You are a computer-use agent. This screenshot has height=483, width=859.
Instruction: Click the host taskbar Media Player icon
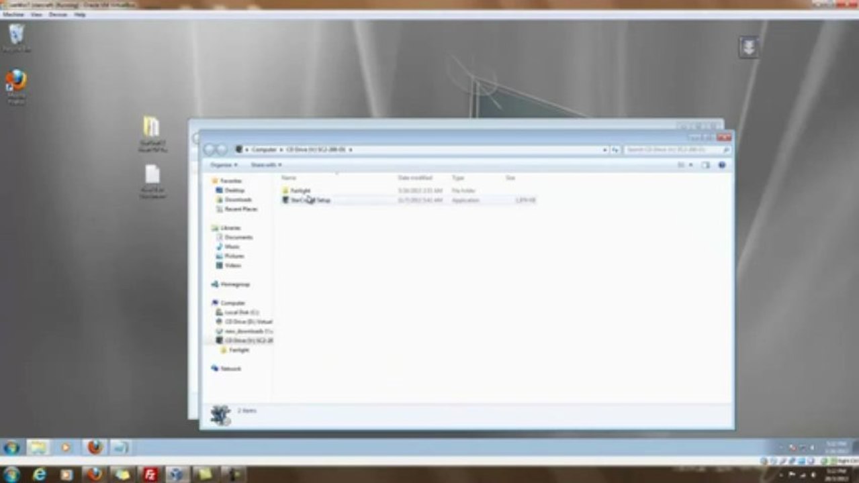pos(67,474)
